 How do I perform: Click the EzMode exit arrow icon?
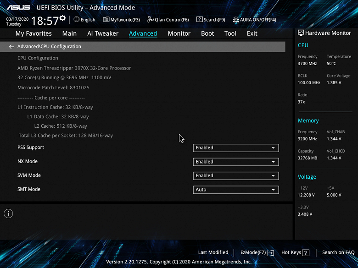(271, 252)
